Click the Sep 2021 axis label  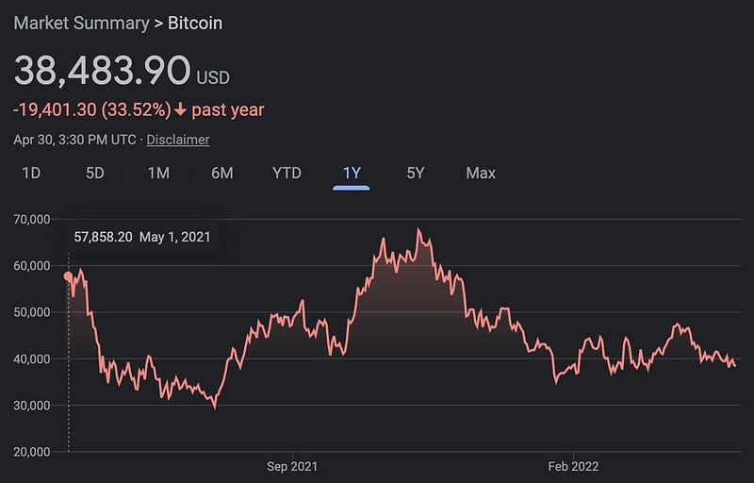[x=292, y=466]
